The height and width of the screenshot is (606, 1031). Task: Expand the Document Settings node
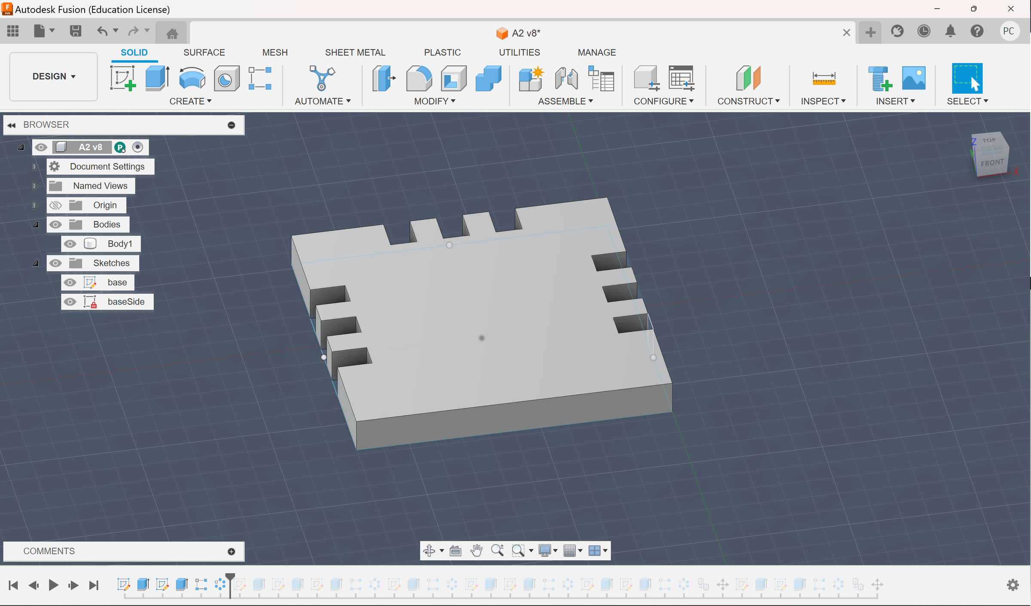tap(35, 167)
